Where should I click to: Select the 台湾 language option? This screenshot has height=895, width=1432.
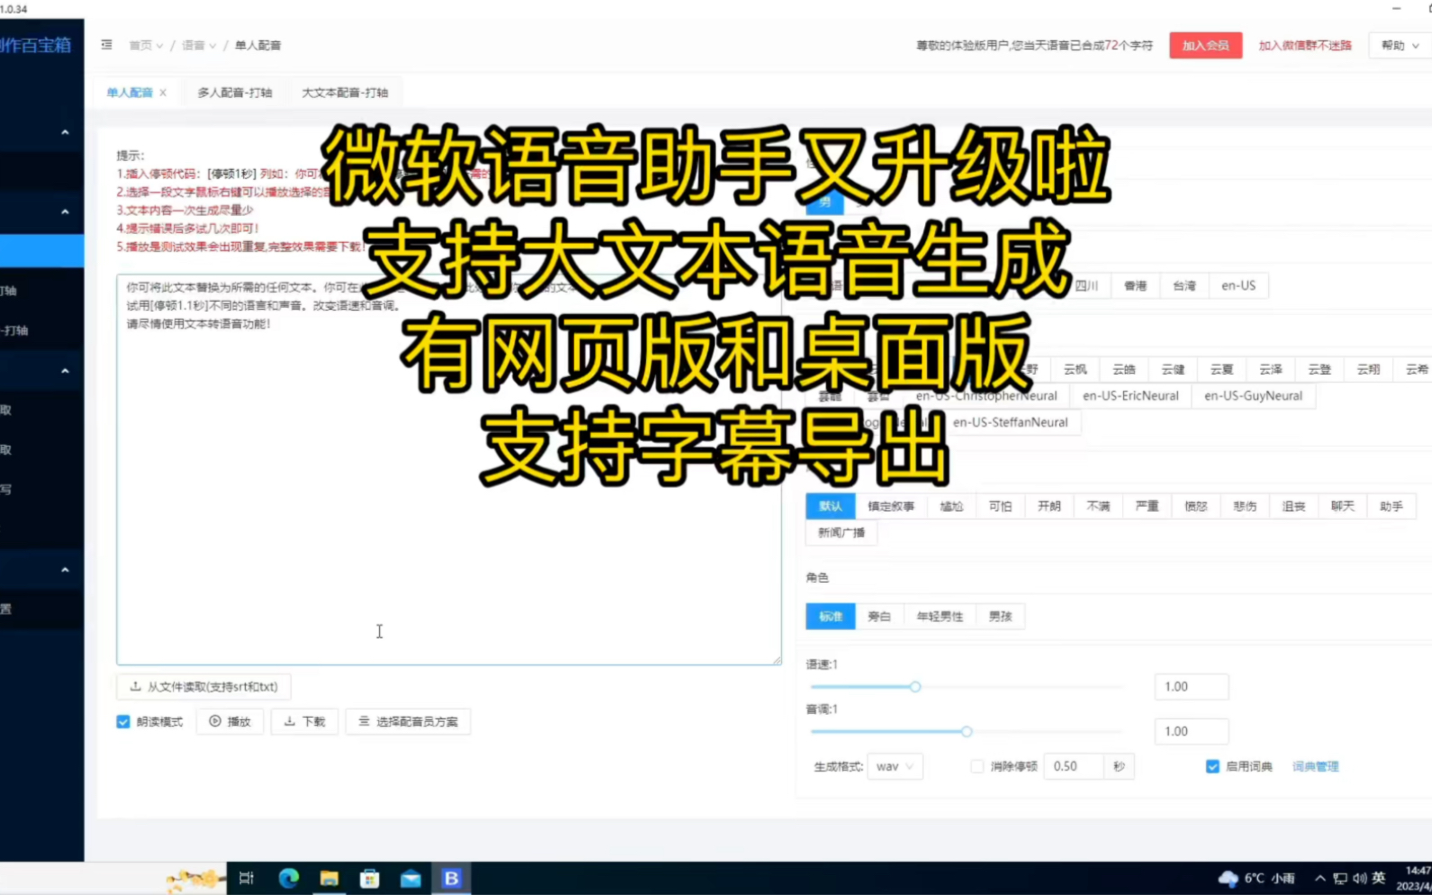[1184, 285]
